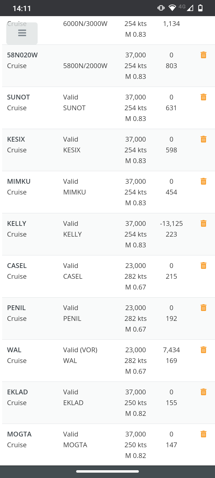Image resolution: width=215 pixels, height=478 pixels.
Task: Remove CASEL from the flight plan
Action: tap(203, 266)
